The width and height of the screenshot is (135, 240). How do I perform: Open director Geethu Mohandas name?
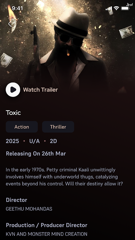click(x=29, y=209)
